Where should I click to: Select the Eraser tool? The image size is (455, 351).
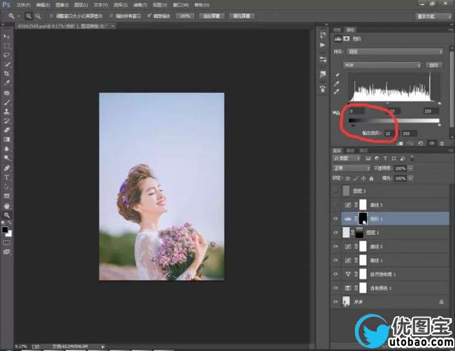click(x=6, y=130)
